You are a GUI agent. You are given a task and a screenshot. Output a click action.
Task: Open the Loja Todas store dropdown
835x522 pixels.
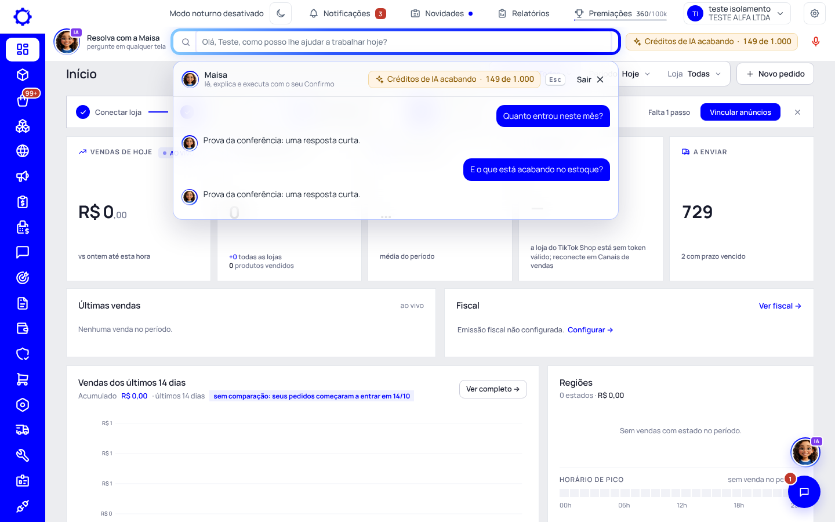(x=694, y=74)
